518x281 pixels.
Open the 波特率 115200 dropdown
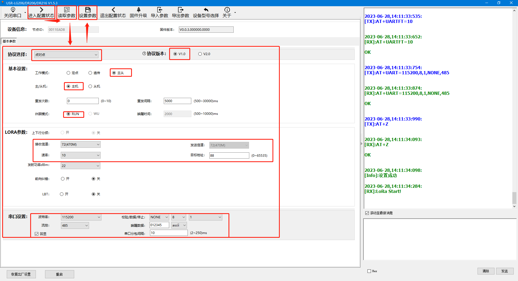81,217
